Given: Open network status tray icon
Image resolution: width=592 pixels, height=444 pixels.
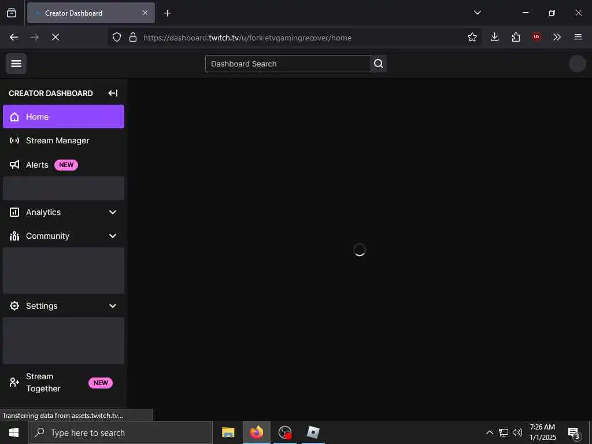Looking at the screenshot, I should click(504, 432).
